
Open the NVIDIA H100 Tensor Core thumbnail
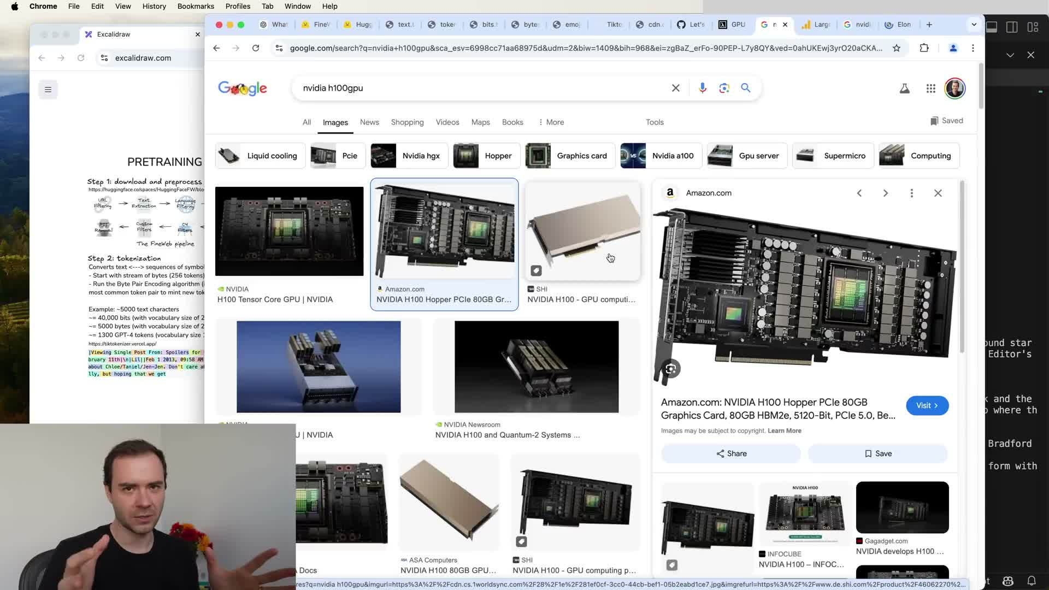pyautogui.click(x=289, y=231)
